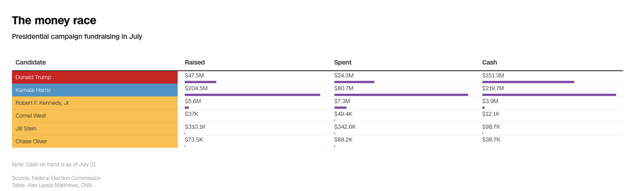The image size is (644, 191).
Task: Sort by the Raised column header
Action: (x=195, y=62)
